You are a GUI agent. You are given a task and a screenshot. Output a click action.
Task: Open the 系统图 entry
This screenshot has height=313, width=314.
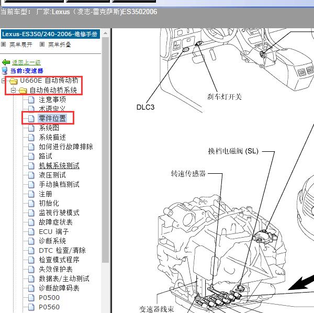(x=49, y=128)
